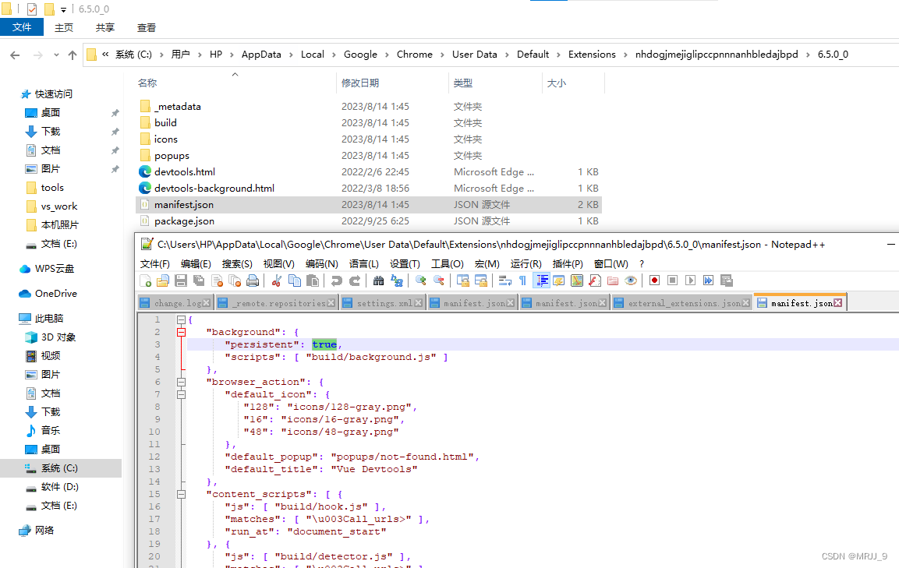The width and height of the screenshot is (899, 568).
Task: Click the Save All icon in Notepad++
Action: [x=199, y=280]
